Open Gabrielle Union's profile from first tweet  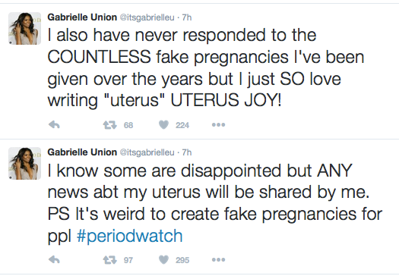pos(82,17)
